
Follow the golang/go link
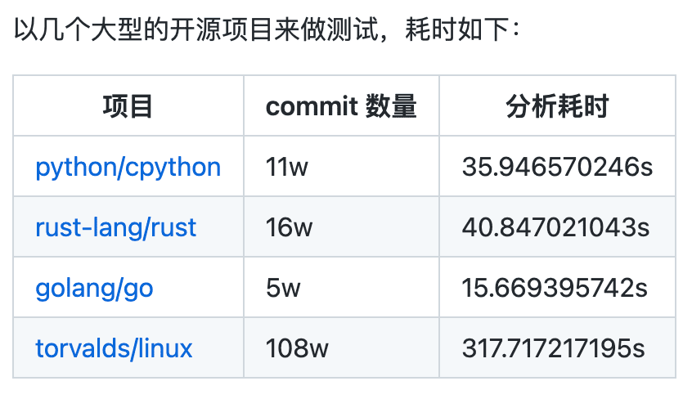(94, 289)
